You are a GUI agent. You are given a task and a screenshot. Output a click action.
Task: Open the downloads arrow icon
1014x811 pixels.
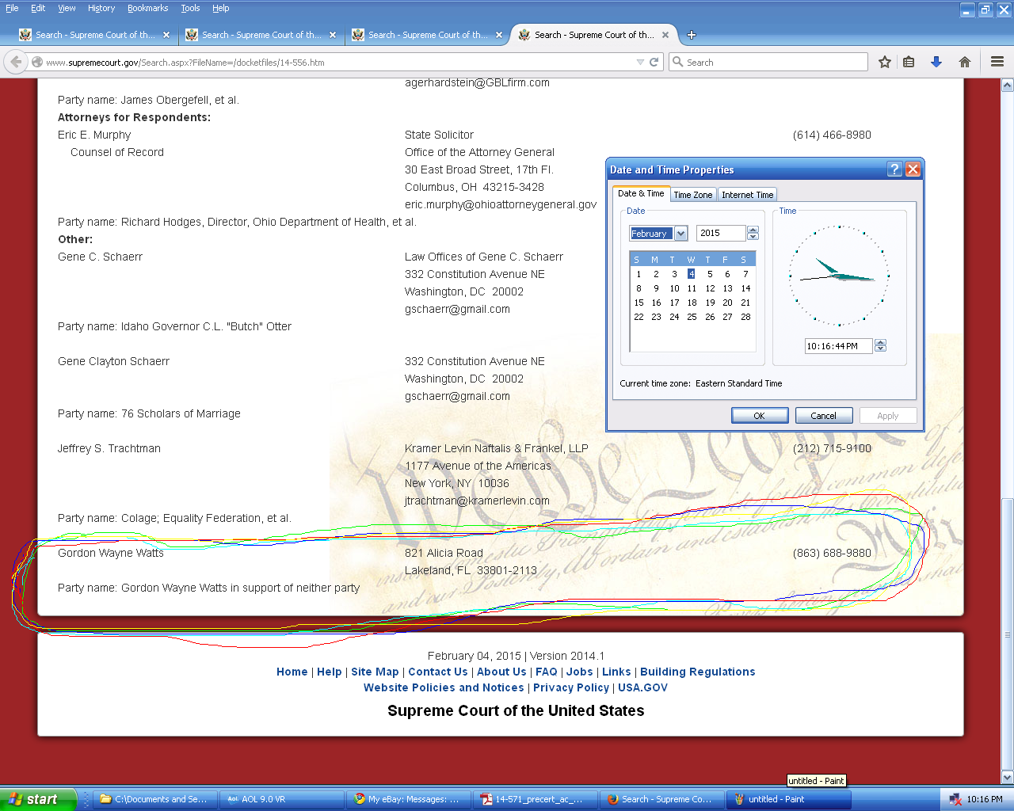936,62
